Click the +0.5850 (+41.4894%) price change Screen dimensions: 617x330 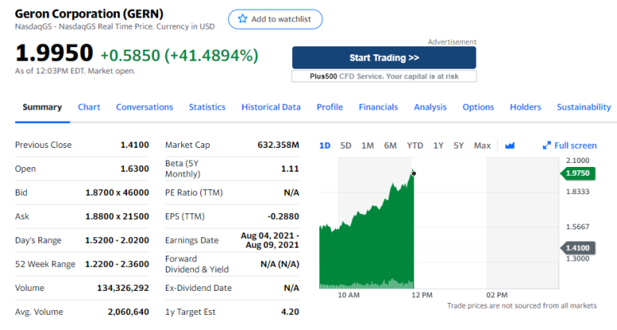180,55
